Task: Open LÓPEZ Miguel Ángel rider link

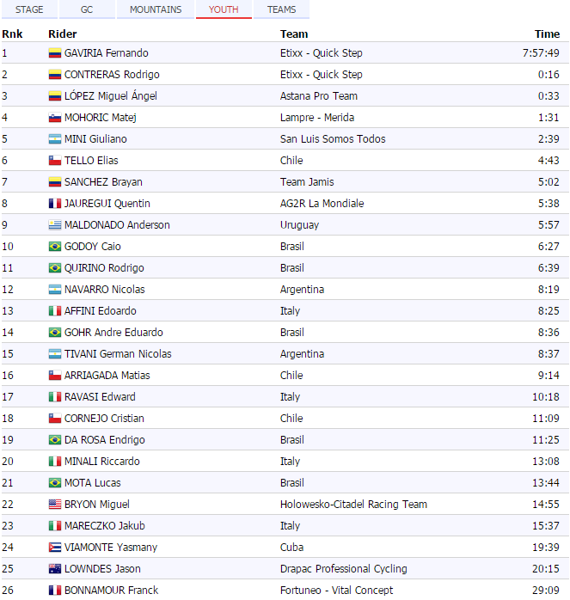Action: pos(110,96)
